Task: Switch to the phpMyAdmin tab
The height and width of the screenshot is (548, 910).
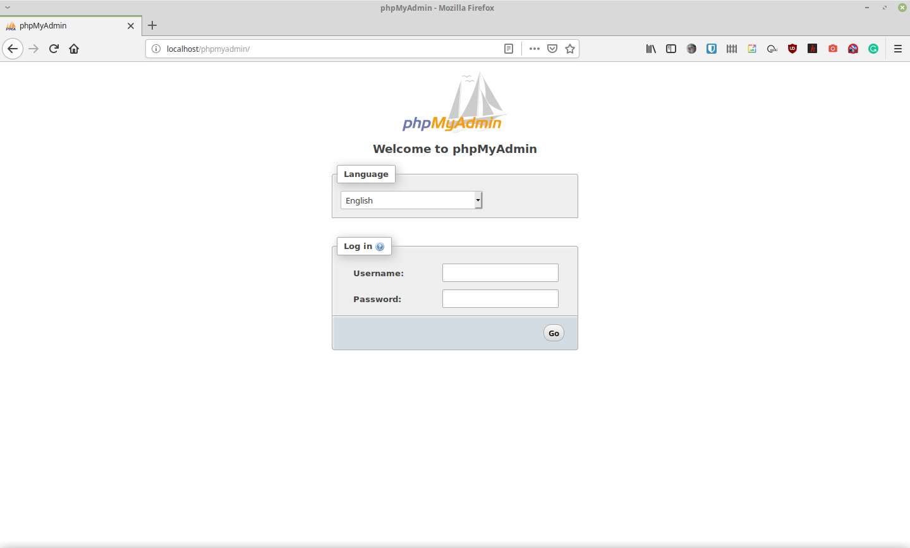Action: (x=70, y=26)
